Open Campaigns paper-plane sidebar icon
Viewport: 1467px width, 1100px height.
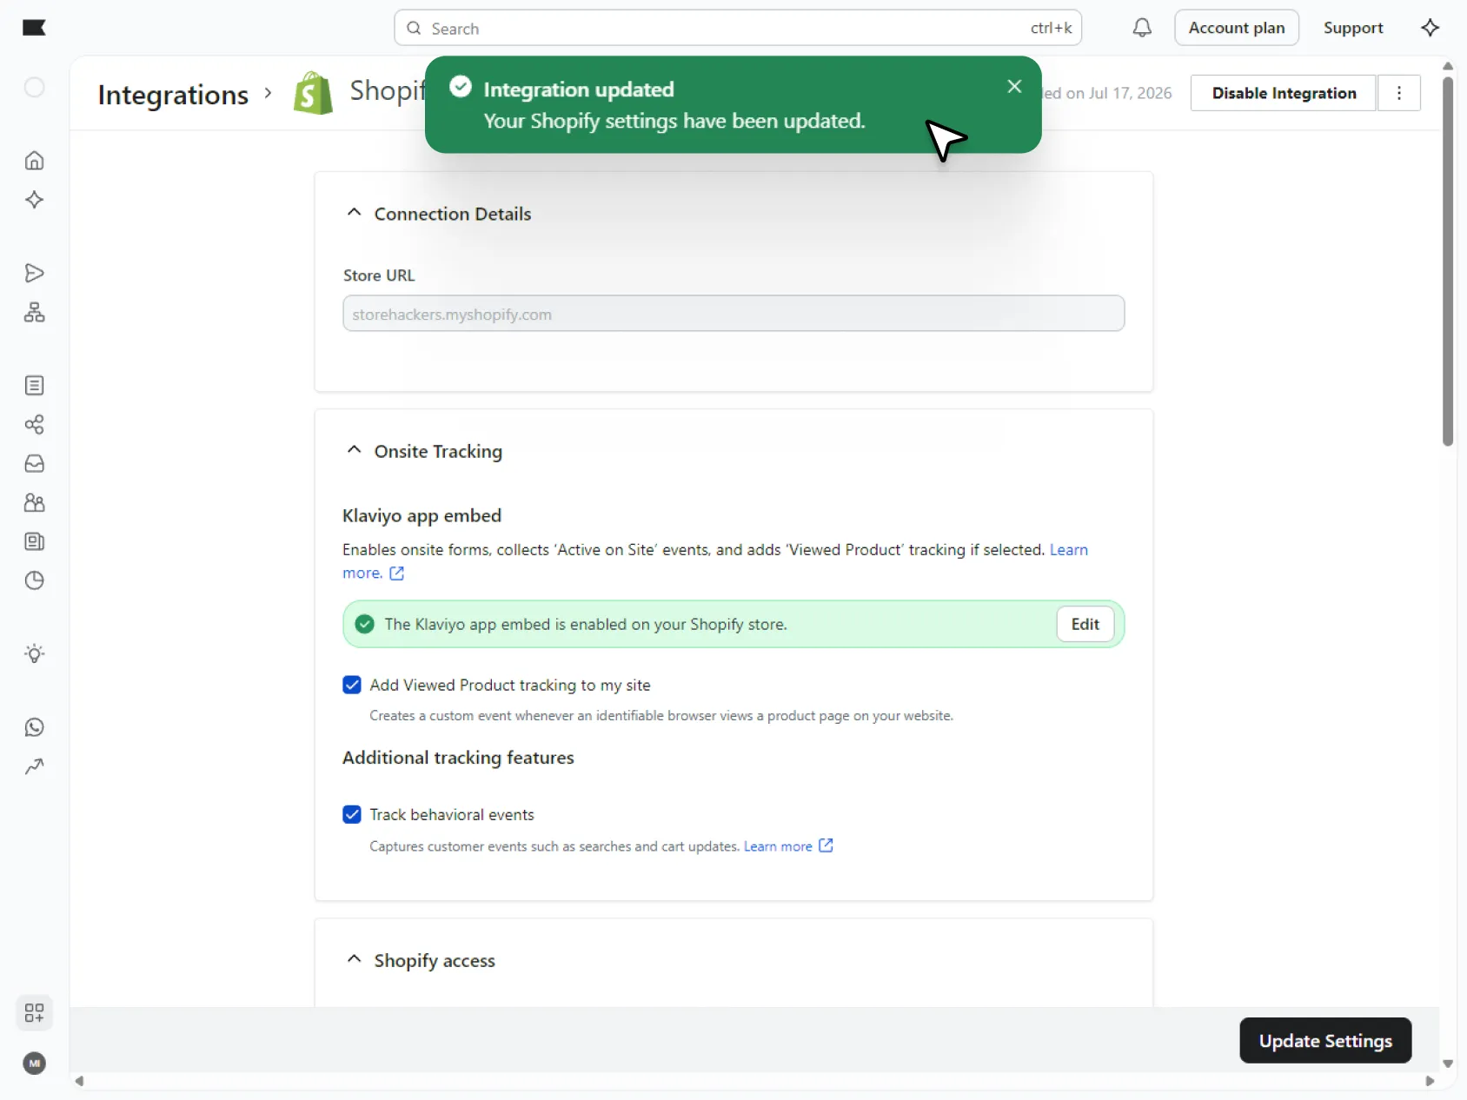(x=34, y=273)
